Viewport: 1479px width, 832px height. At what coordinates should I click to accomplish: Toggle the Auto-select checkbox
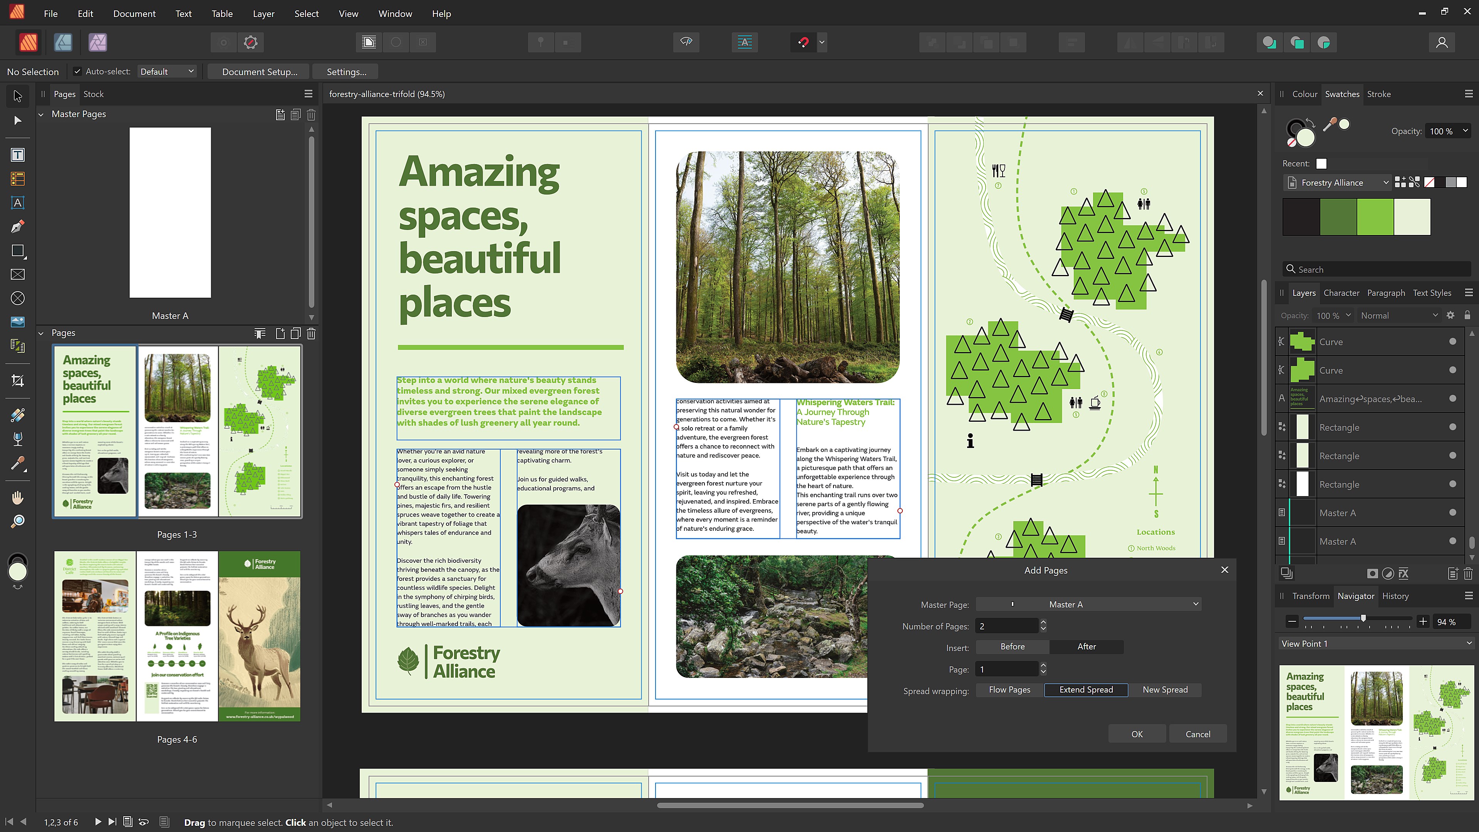point(77,71)
